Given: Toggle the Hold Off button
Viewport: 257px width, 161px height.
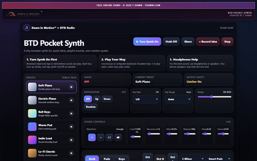Looking at the screenshot, I should coord(171,42).
